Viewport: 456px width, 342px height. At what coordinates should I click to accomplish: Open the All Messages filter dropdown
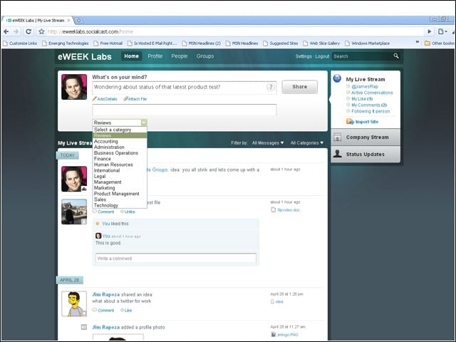pos(268,142)
